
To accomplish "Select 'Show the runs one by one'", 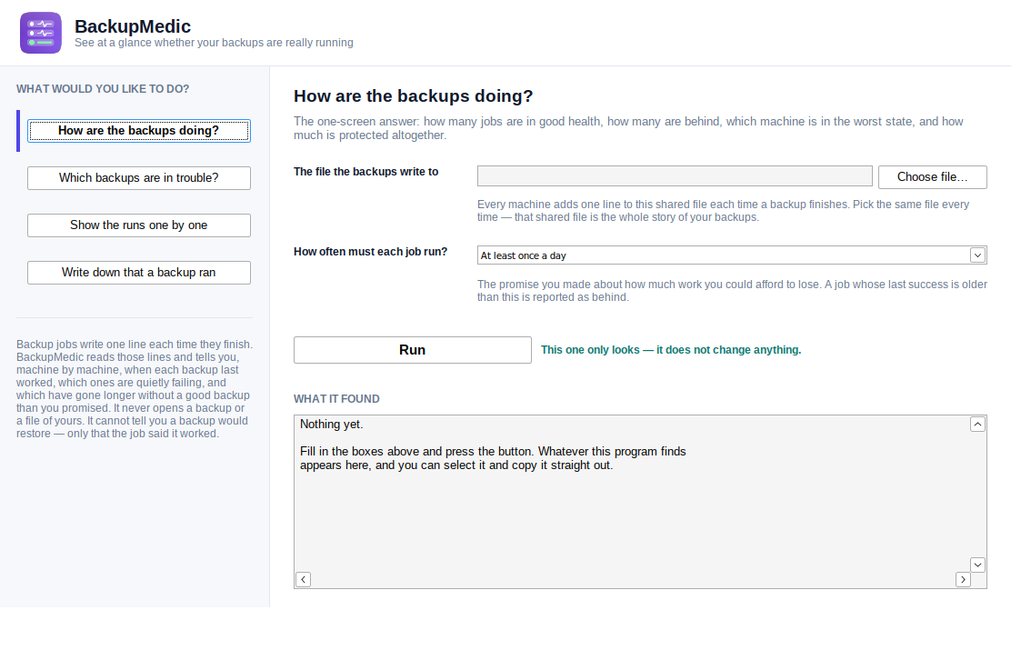I will point(138,225).
